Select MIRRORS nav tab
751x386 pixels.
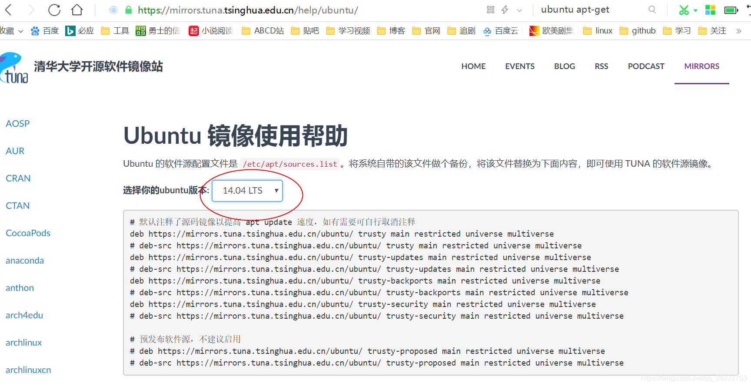coord(701,66)
